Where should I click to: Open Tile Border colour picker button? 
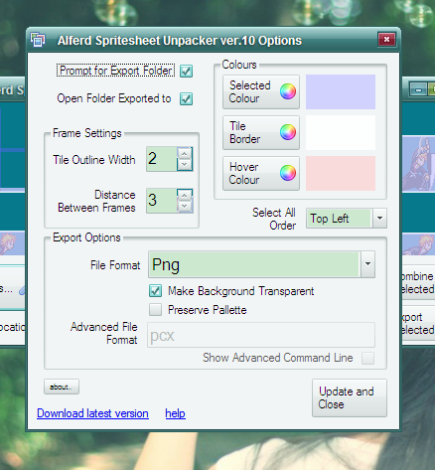(x=261, y=132)
